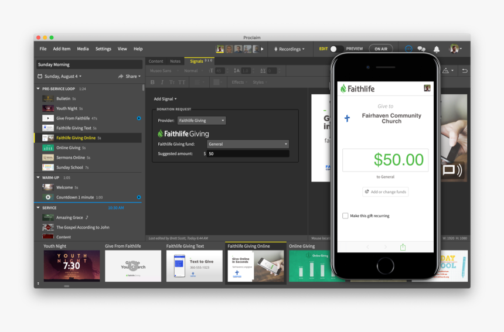Screen dimensions: 504x332
Task: Open user profile avatar menu
Action: tap(455, 49)
